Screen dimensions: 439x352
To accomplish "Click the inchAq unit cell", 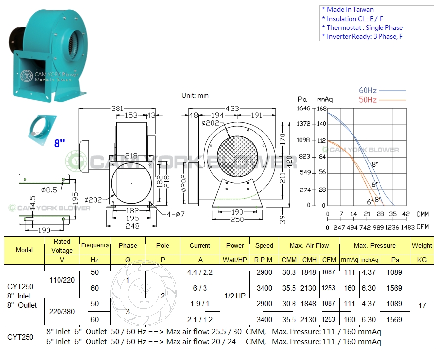I will (370, 260).
